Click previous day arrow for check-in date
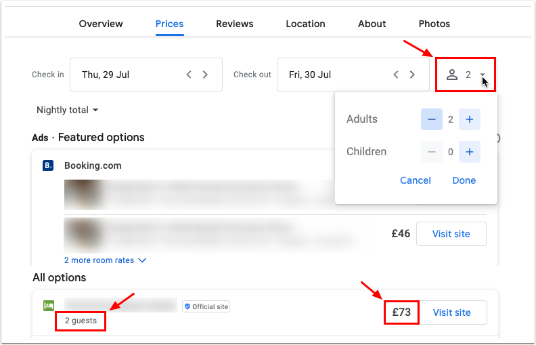536x345 pixels. click(189, 75)
